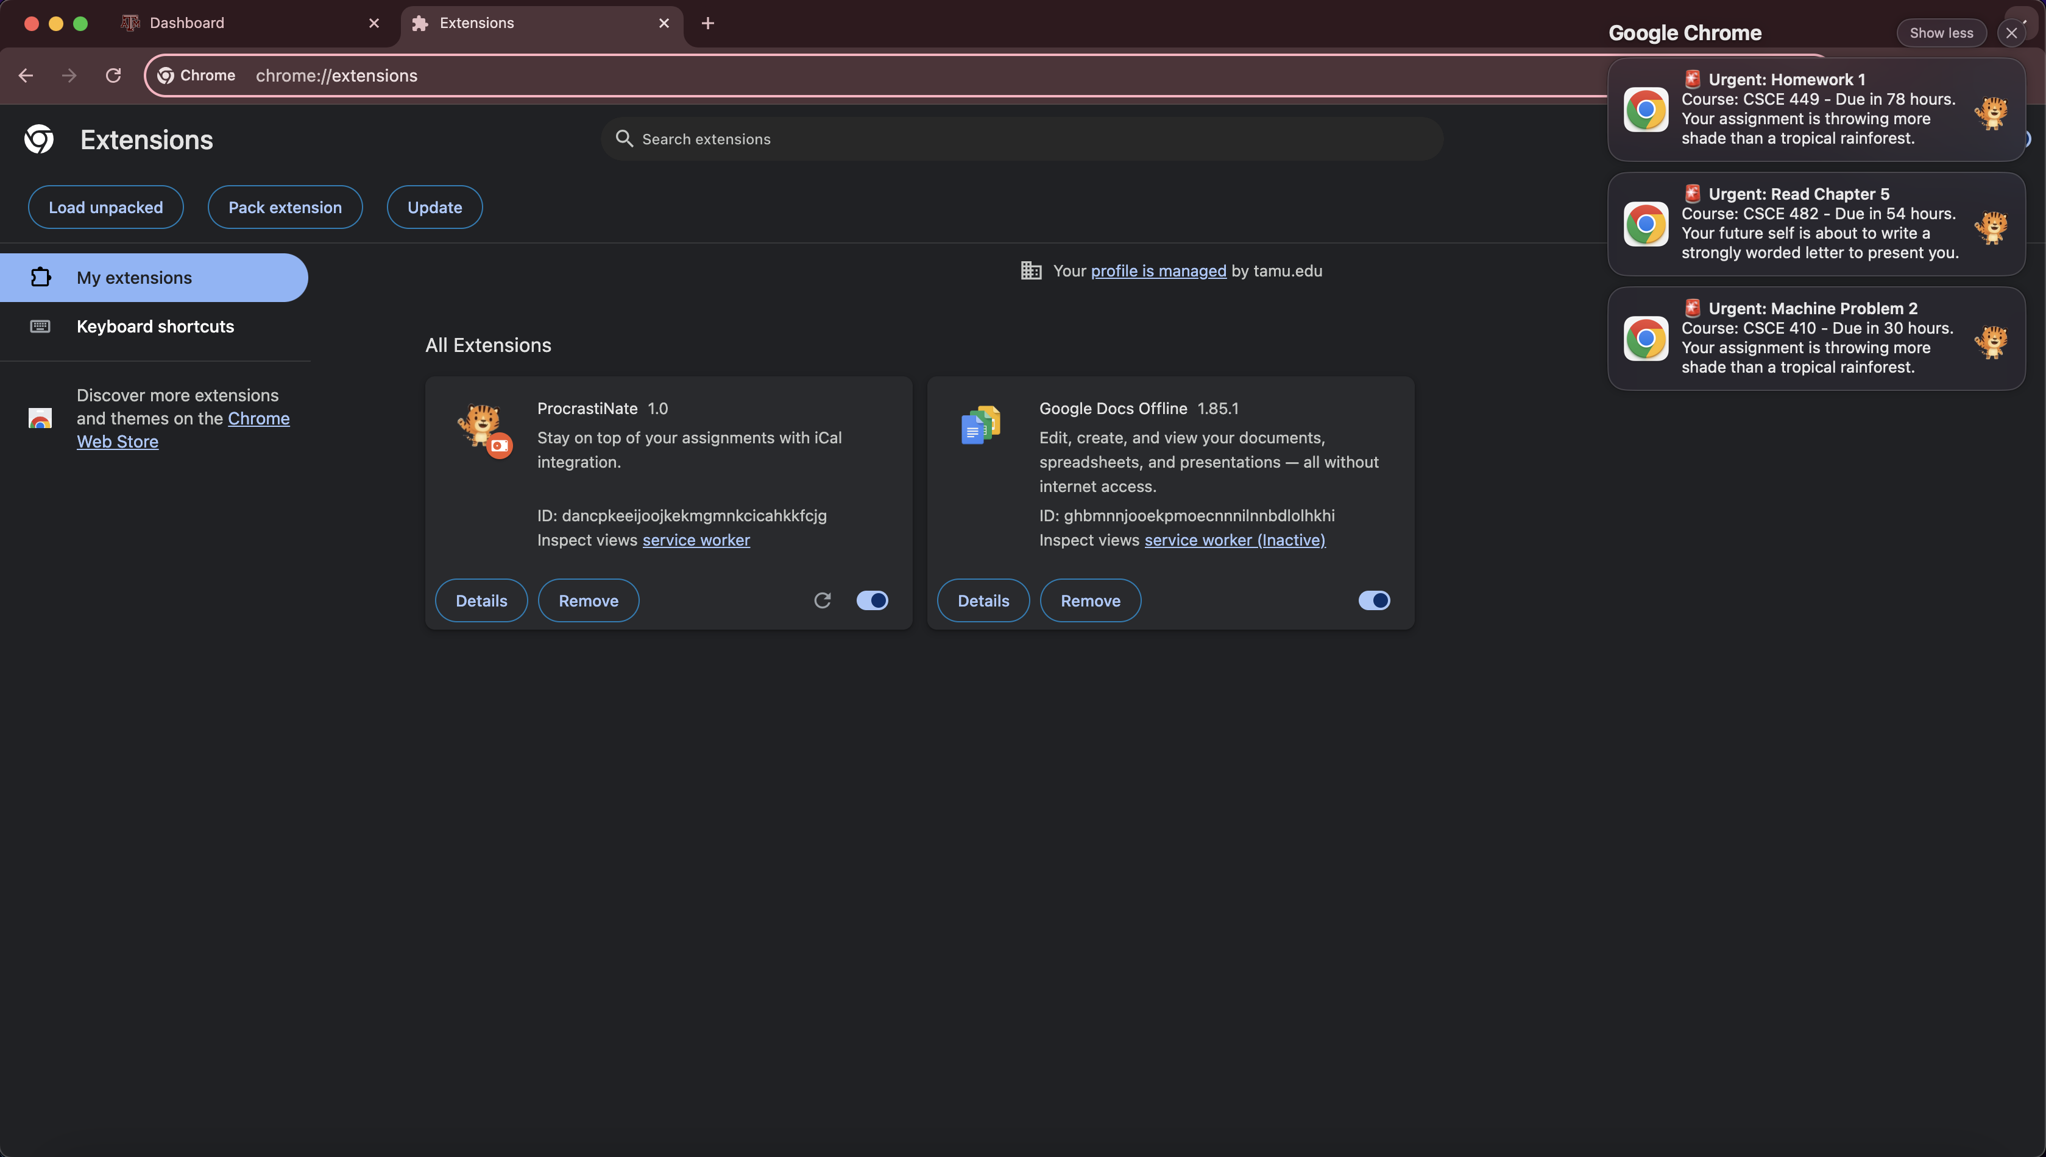Open the Urgent: Homework 1 notification
Image resolution: width=2046 pixels, height=1157 pixels.
point(1816,109)
